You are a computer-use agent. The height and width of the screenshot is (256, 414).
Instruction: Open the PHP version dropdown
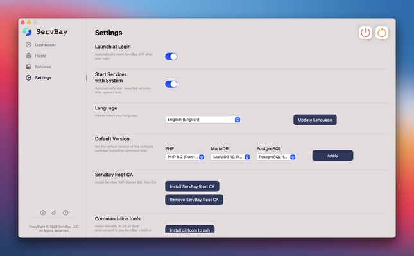coord(185,157)
